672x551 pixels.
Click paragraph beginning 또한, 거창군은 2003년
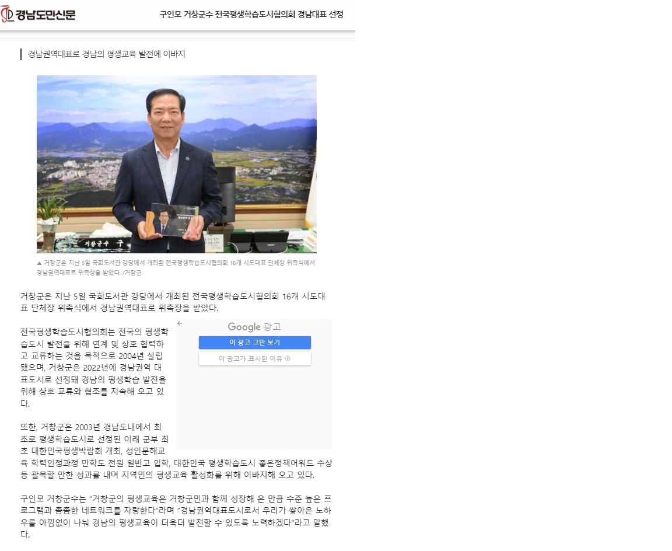176,451
